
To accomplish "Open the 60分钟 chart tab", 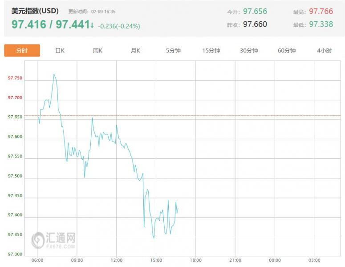I will 287,51.
